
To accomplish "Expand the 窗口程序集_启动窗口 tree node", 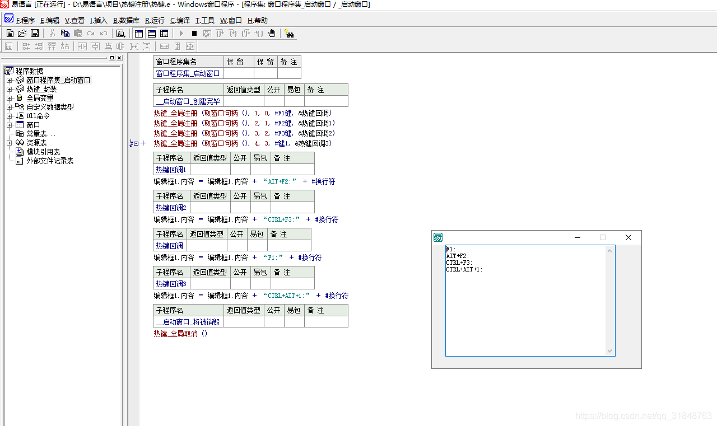I will [x=9, y=80].
